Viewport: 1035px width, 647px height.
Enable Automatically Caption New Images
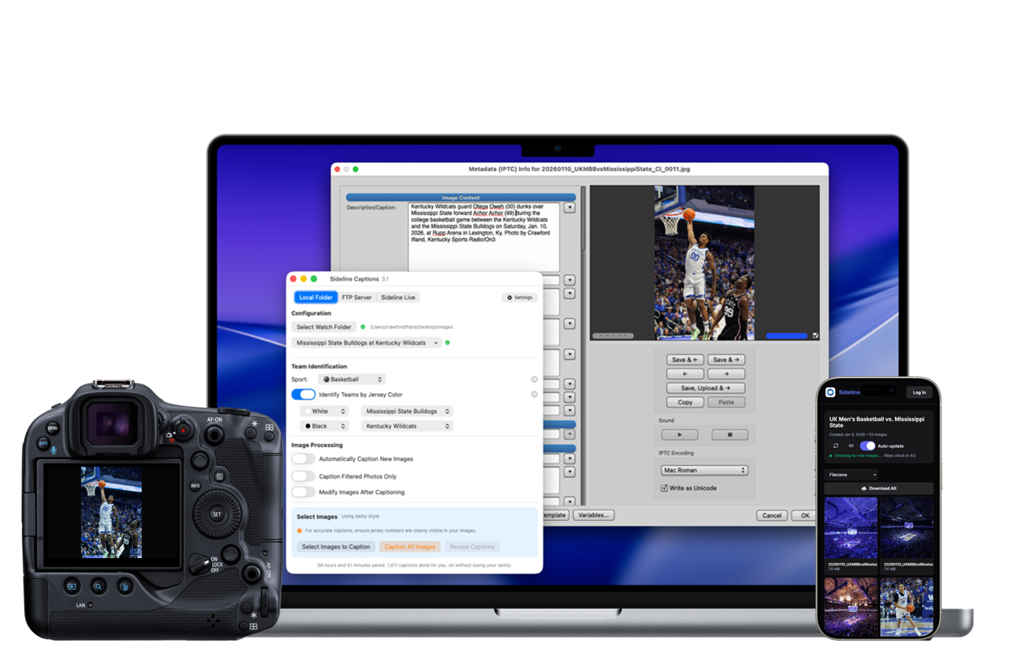coord(303,459)
